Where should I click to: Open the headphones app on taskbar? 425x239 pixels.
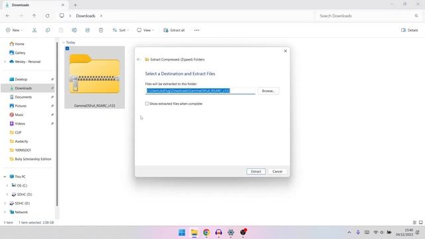tap(218, 232)
